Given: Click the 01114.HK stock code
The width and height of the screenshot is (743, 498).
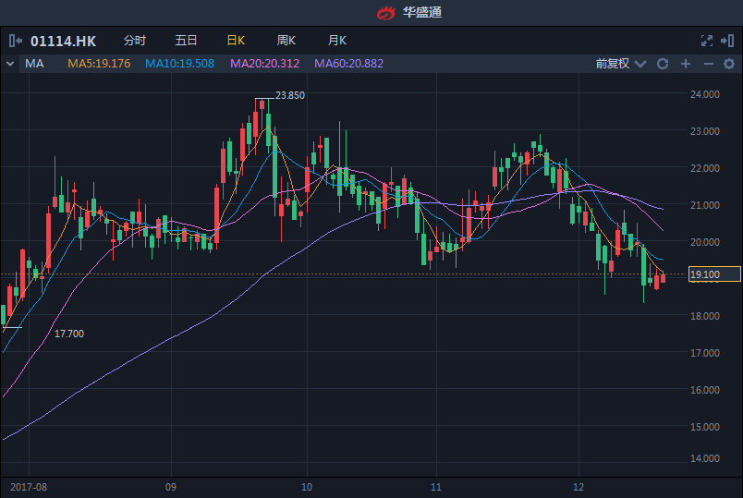Looking at the screenshot, I should tap(63, 41).
